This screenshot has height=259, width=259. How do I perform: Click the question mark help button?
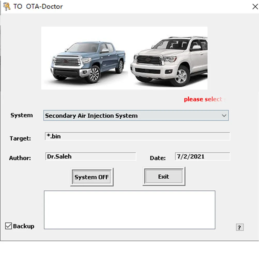[240, 227]
